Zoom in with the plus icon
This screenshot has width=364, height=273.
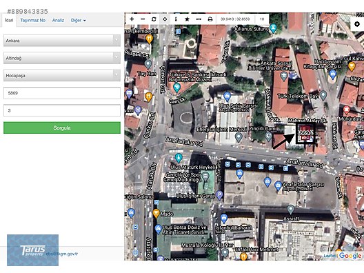point(132,19)
